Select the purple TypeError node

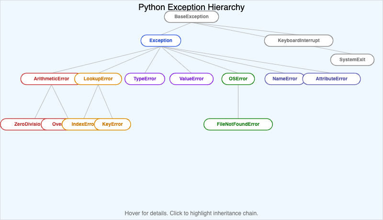(x=145, y=79)
